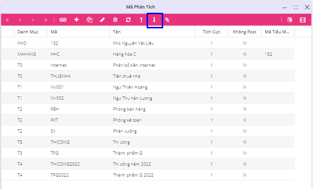Maximize the Mã Phân Tích window

tap(296, 7)
